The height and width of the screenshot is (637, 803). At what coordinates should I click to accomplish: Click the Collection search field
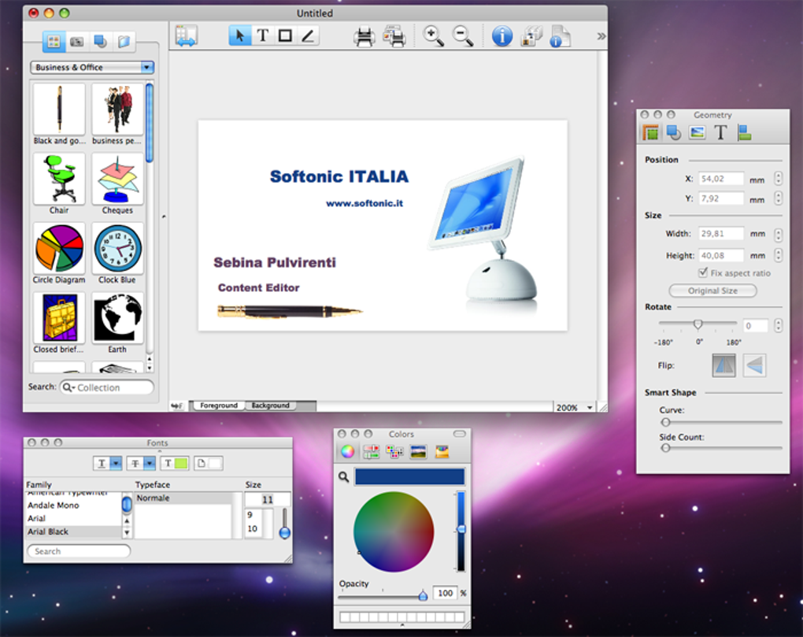tap(107, 387)
